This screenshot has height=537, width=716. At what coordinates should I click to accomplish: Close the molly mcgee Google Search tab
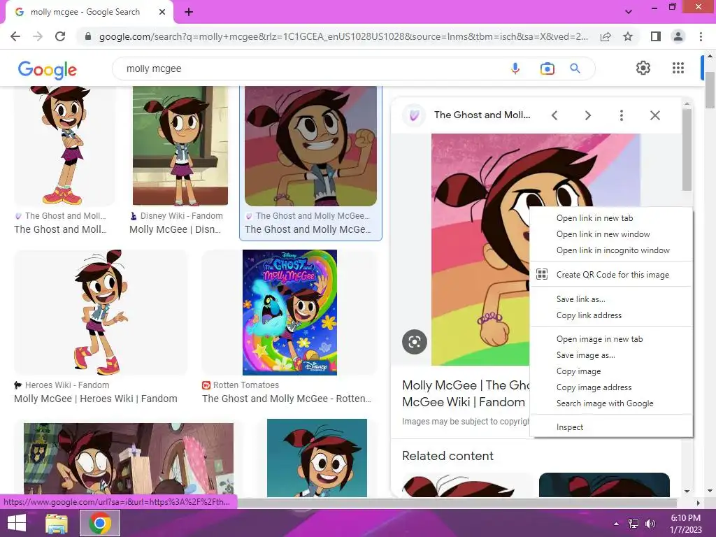162,12
